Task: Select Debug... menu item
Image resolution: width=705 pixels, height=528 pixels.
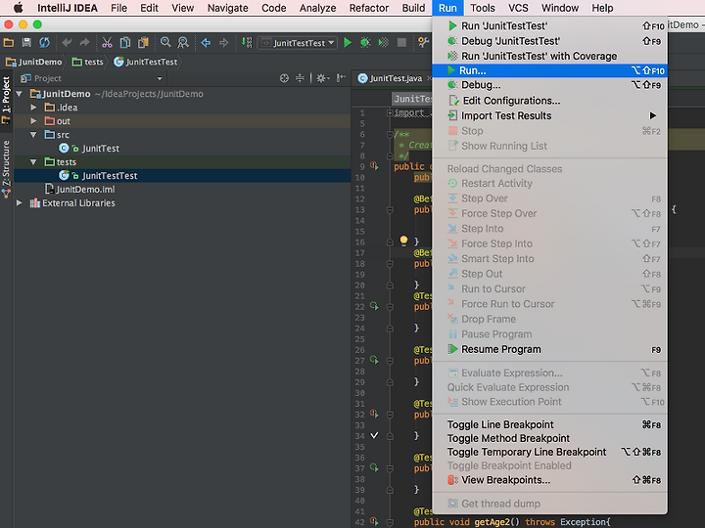Action: click(x=549, y=85)
